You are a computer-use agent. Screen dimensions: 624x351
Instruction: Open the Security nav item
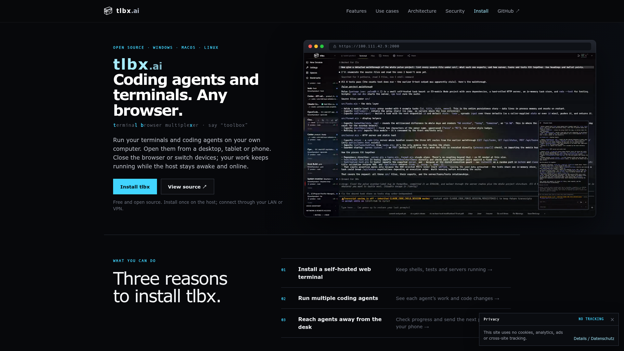pyautogui.click(x=455, y=11)
